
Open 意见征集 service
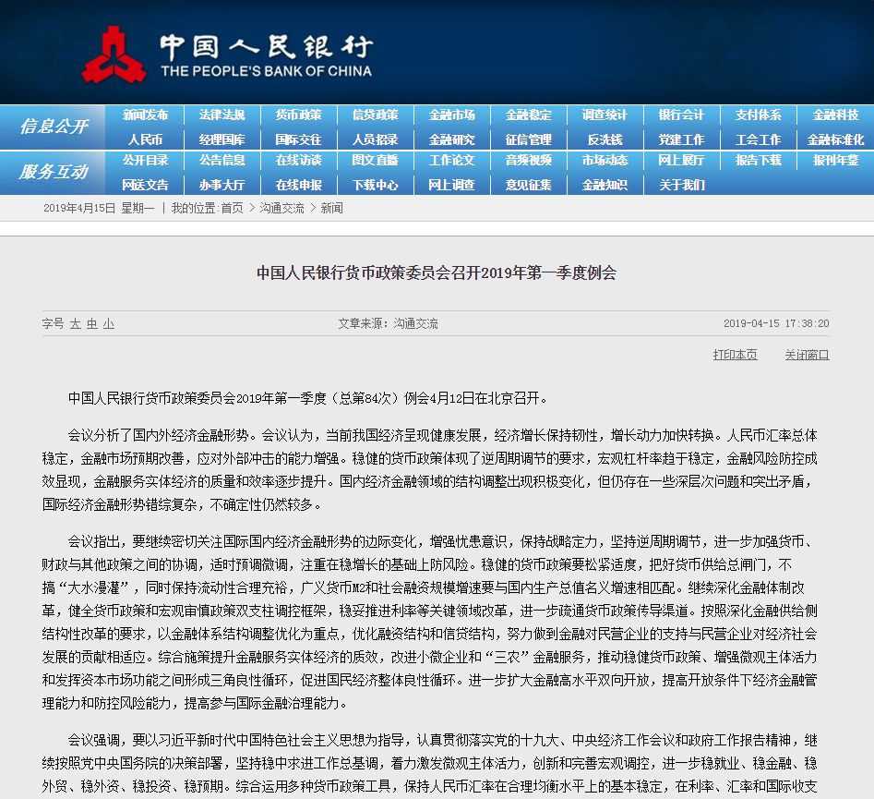(529, 185)
